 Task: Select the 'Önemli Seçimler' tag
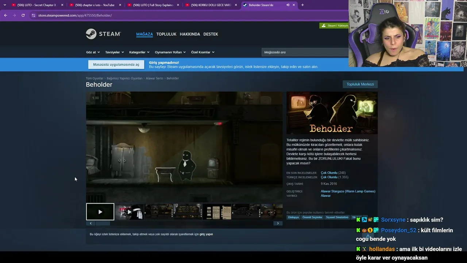(x=312, y=217)
